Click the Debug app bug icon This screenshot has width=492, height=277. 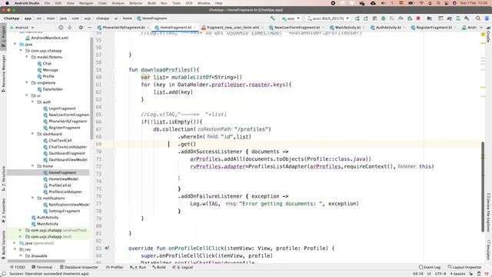pyautogui.click(x=383, y=18)
